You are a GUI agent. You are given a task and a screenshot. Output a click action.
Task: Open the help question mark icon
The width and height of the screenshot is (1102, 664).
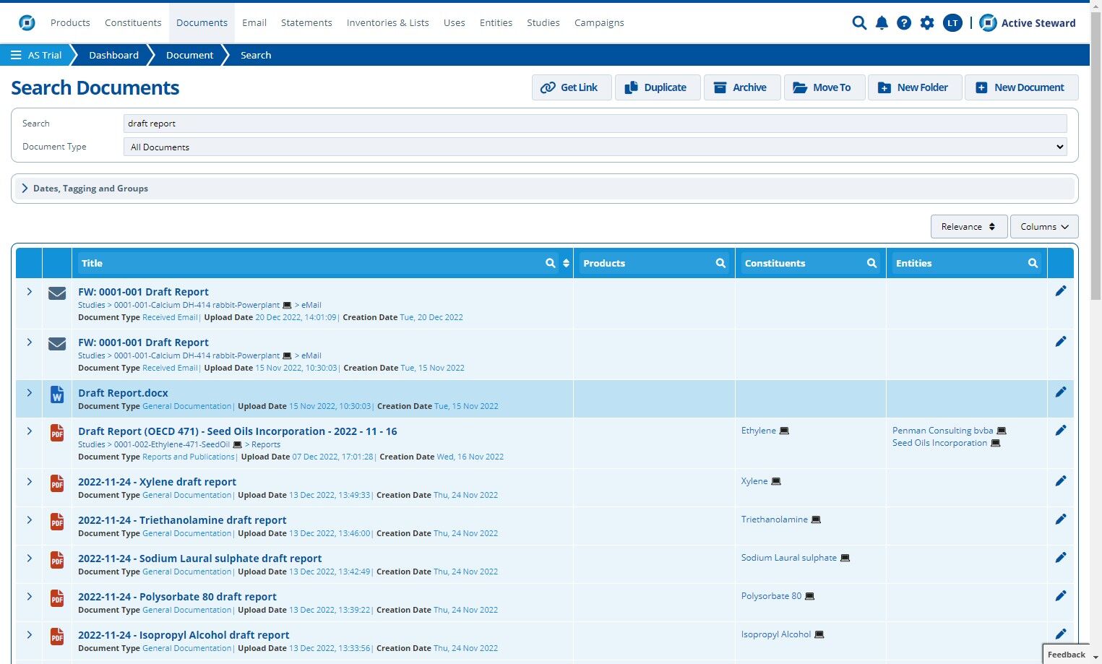tap(904, 23)
